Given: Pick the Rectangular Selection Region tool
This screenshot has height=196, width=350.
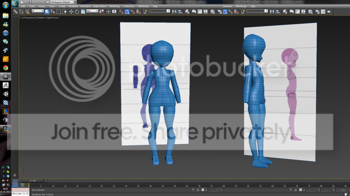Looking at the screenshot, I should [58, 12].
